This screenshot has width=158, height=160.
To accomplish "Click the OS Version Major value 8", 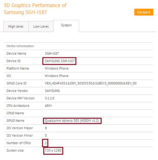I will point(46,128).
